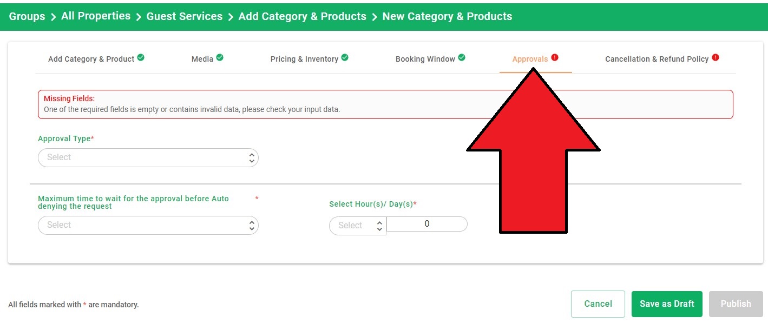The height and width of the screenshot is (323, 768).
Task: Click the Cancel button
Action: click(x=598, y=304)
